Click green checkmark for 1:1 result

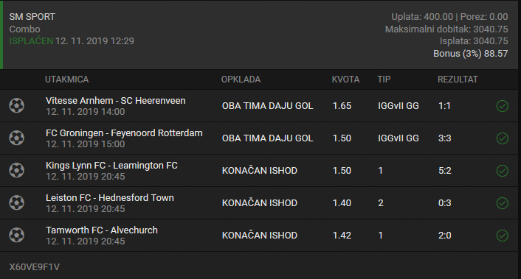click(x=502, y=106)
